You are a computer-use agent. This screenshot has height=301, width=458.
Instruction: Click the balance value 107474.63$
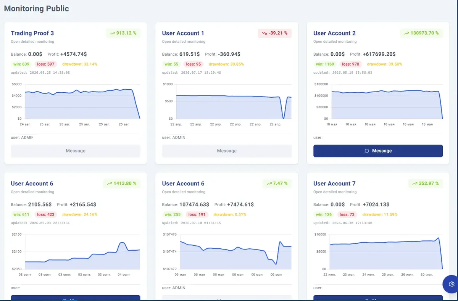(195, 204)
